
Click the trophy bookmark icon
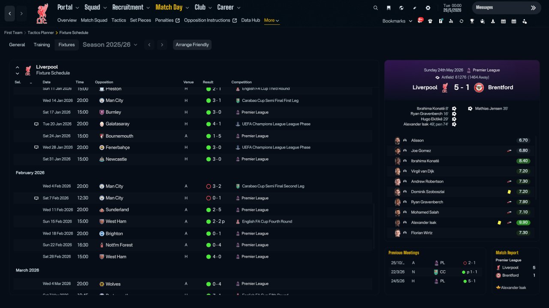point(472,21)
